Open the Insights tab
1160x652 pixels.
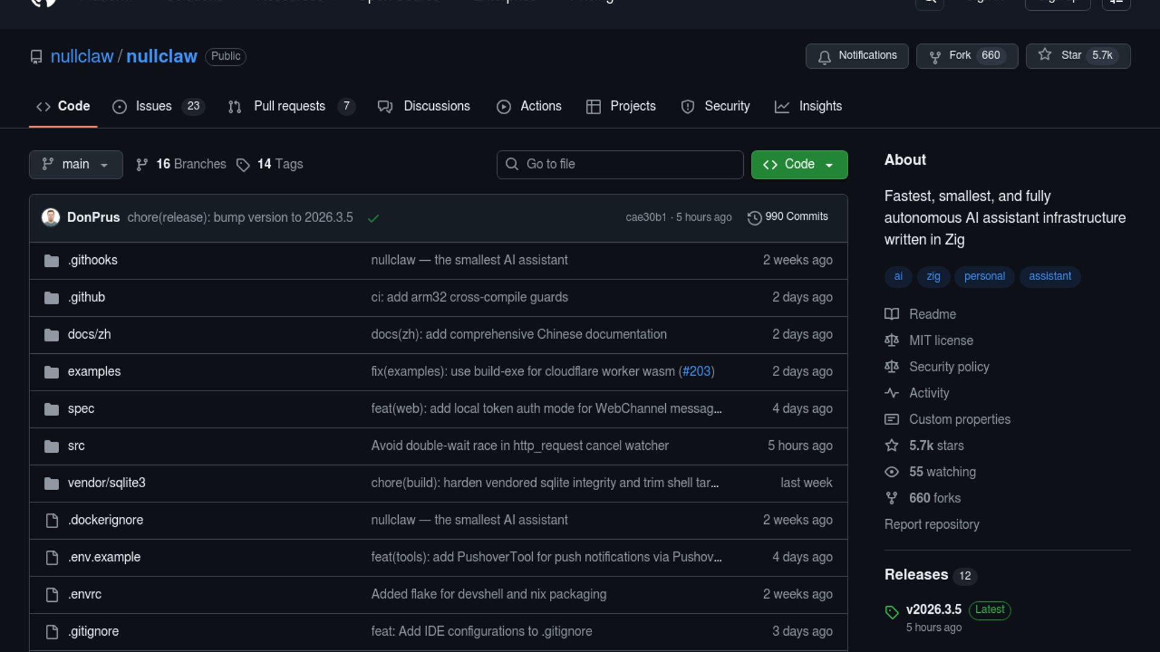pos(820,106)
